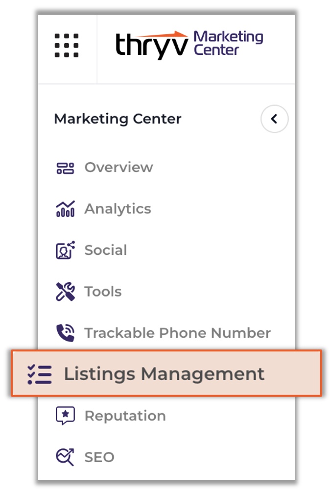The height and width of the screenshot is (495, 330).
Task: Open the Trackable Phone Number label
Action: 177,333
